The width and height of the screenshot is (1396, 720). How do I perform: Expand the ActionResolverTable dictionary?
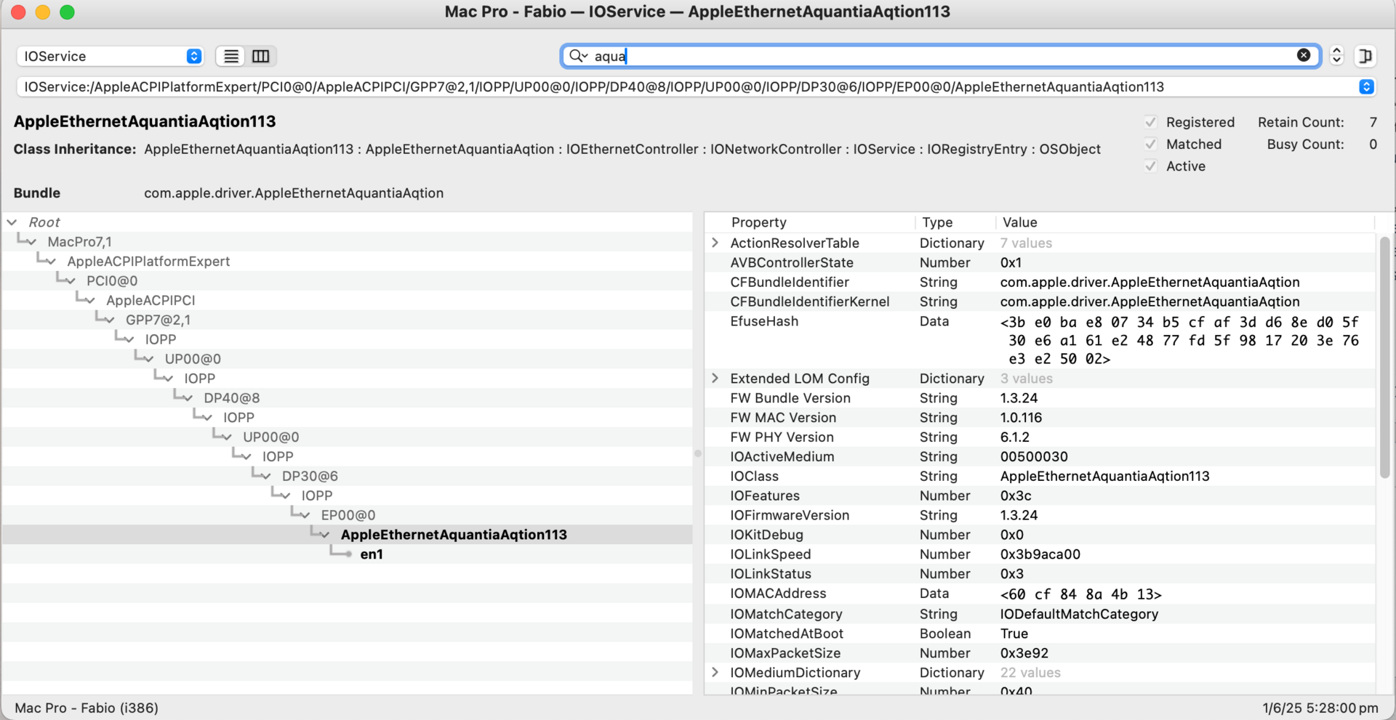point(715,243)
